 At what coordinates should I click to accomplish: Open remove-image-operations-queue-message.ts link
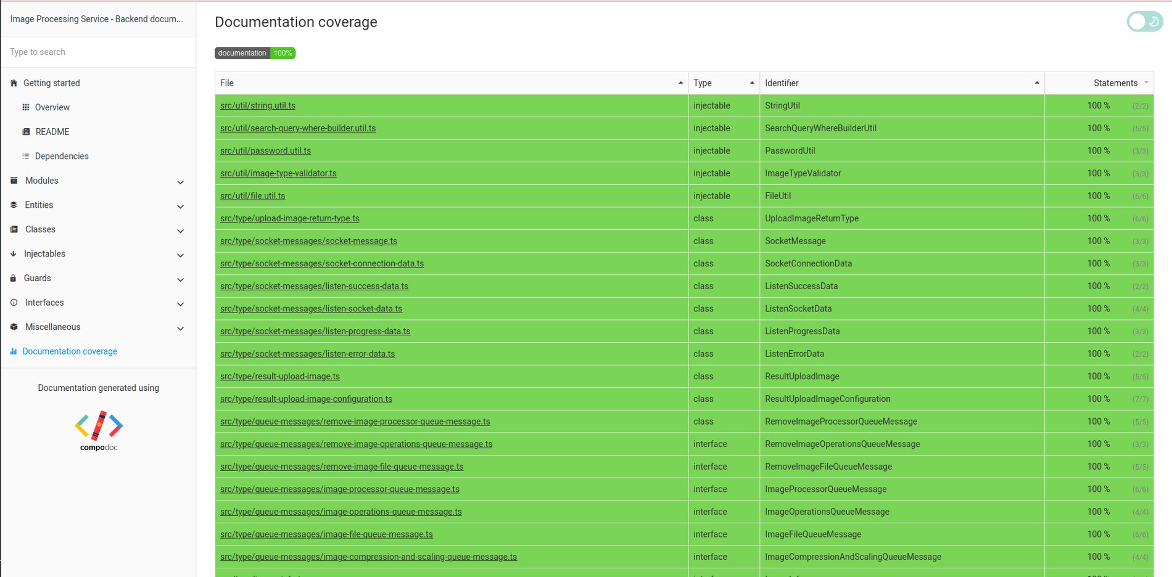(x=357, y=444)
